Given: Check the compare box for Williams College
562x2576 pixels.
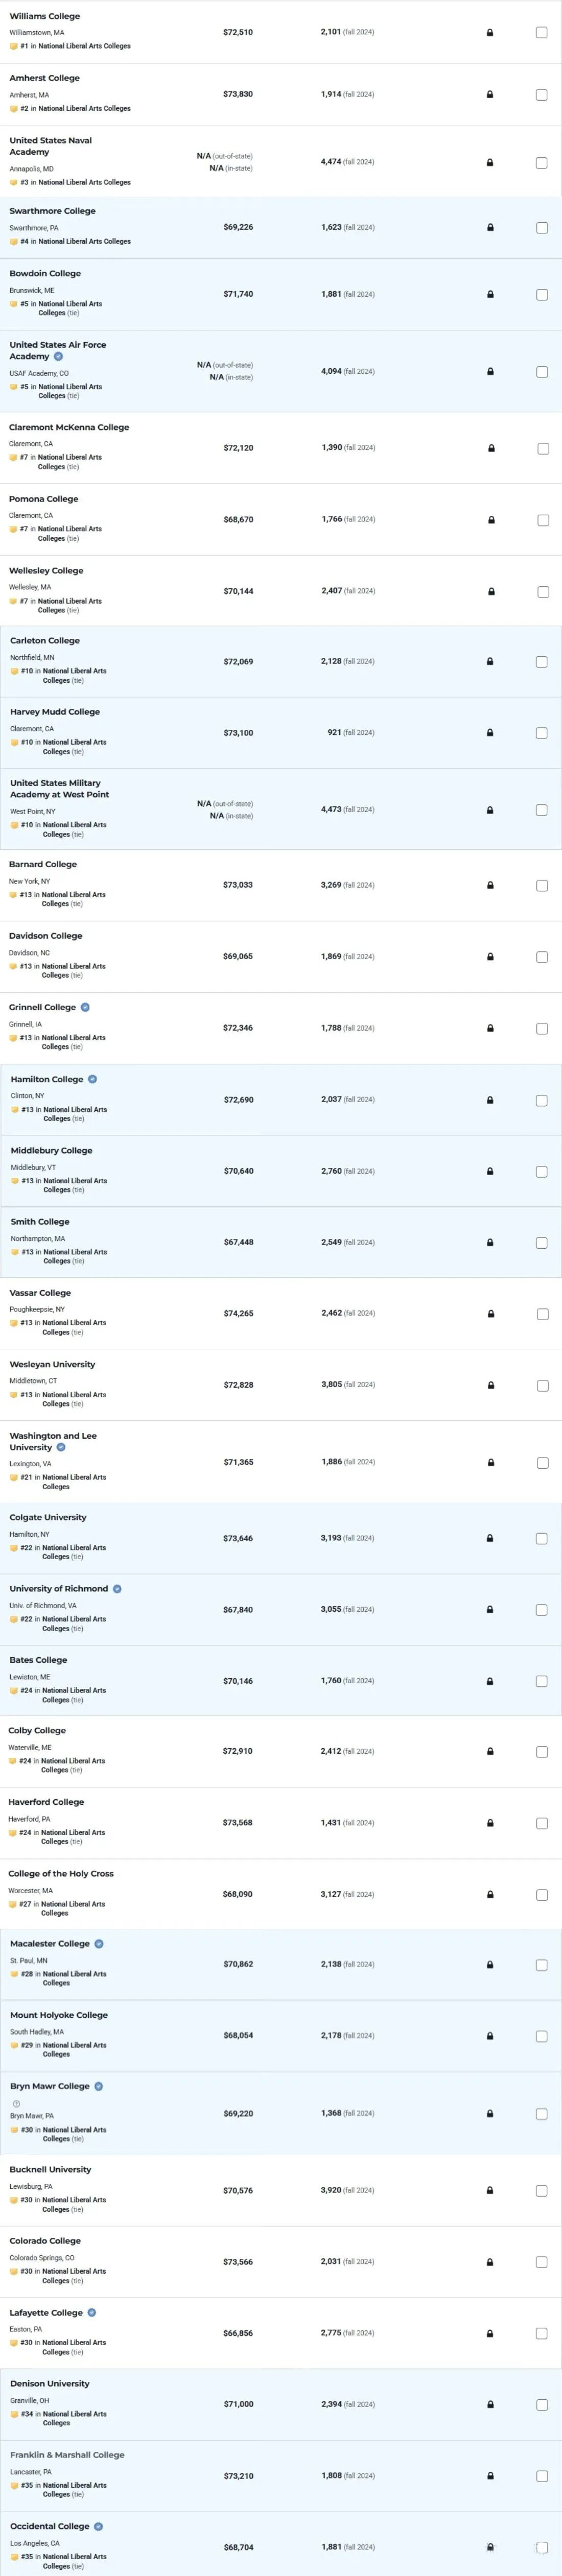Looking at the screenshot, I should click(541, 33).
